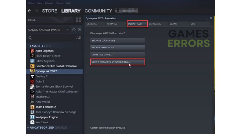The image size is (241, 134).
Task: Open the Steam menu
Action: [x=31, y=3]
